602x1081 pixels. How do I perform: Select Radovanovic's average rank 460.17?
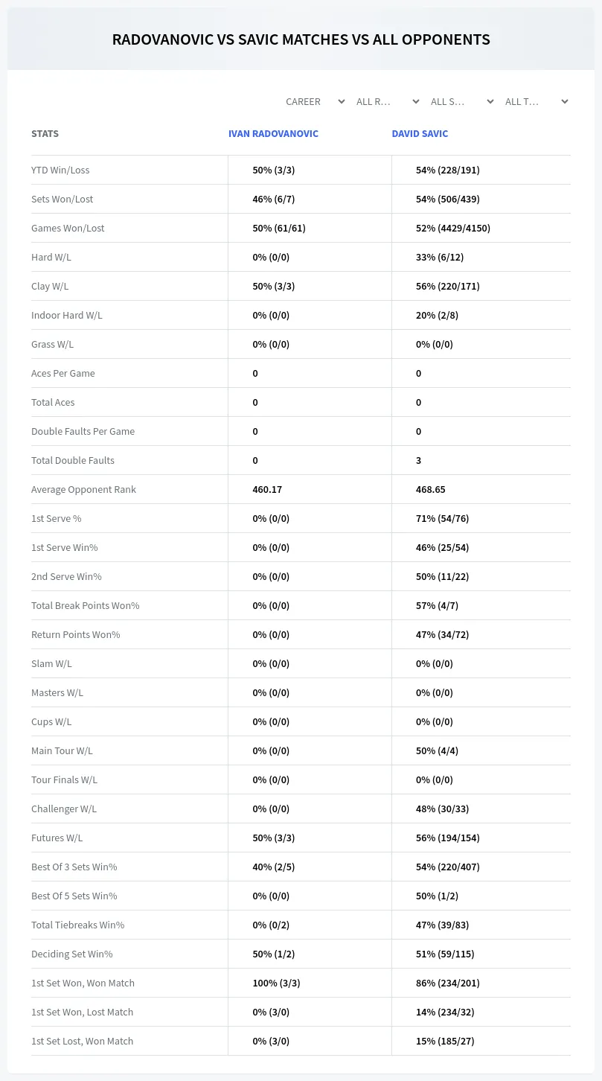[267, 490]
